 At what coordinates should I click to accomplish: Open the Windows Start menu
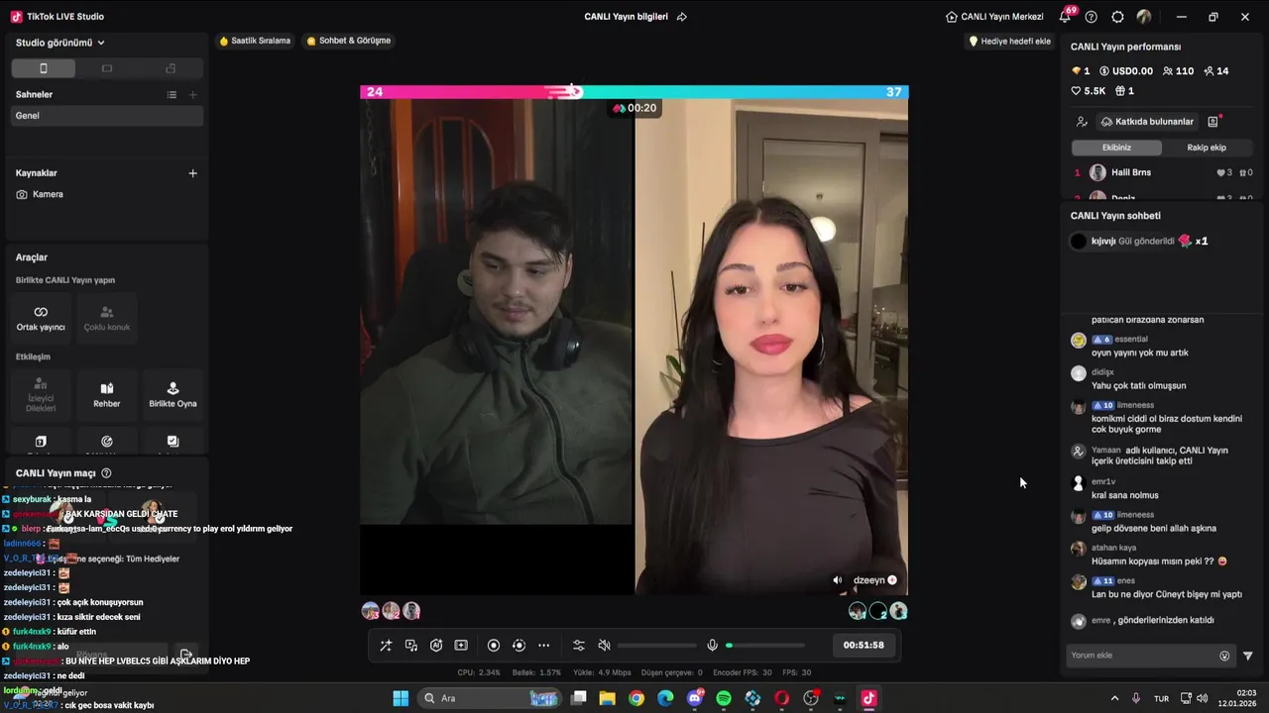pos(401,698)
